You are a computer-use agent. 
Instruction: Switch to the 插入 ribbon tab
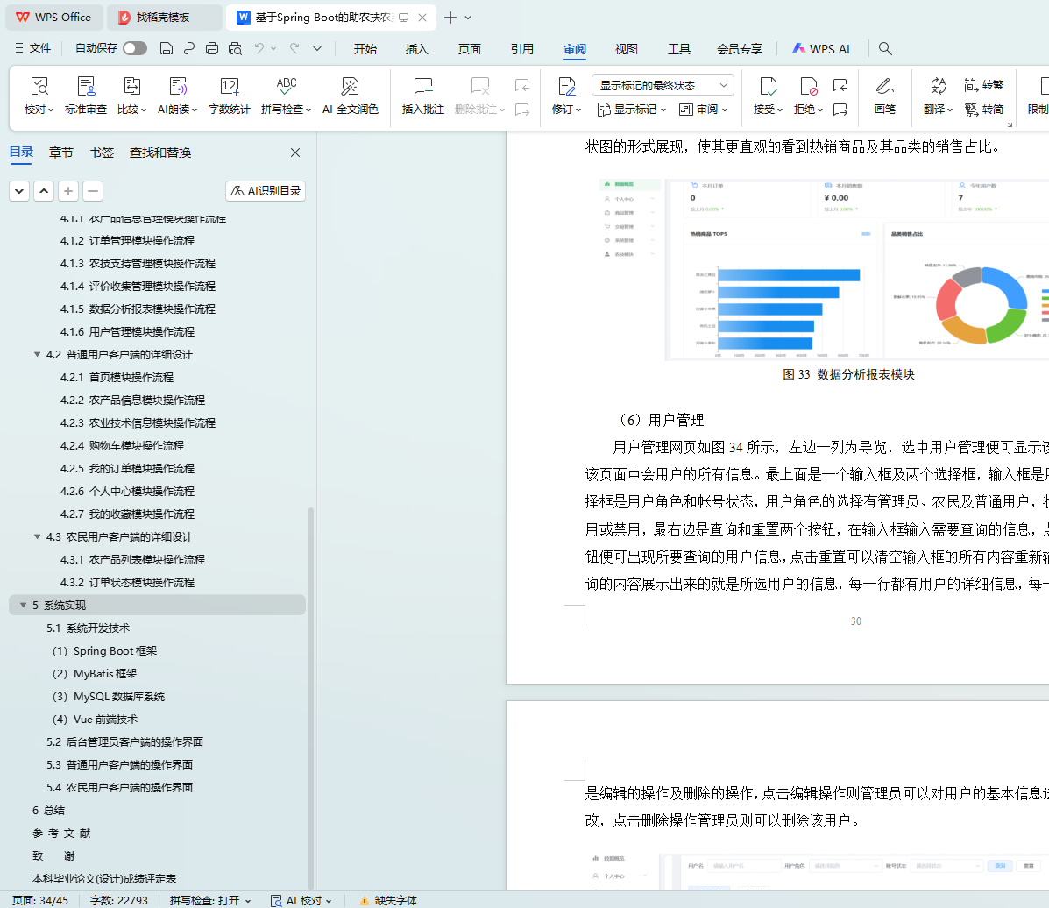pyautogui.click(x=417, y=49)
